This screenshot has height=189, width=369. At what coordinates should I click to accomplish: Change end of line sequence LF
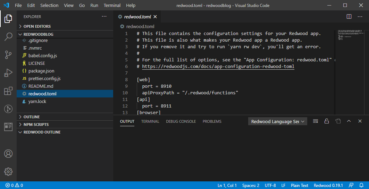[x=283, y=186]
